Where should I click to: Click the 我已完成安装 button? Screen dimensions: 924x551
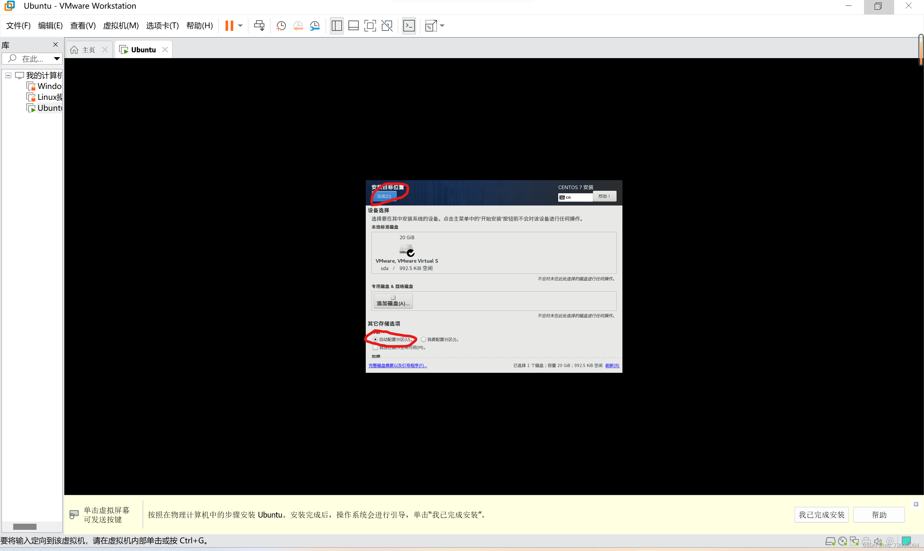coord(821,515)
